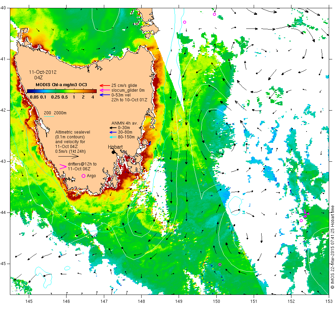Click the '0-53m vel' legend text
Screen dimensions: 336x309
tap(121, 95)
